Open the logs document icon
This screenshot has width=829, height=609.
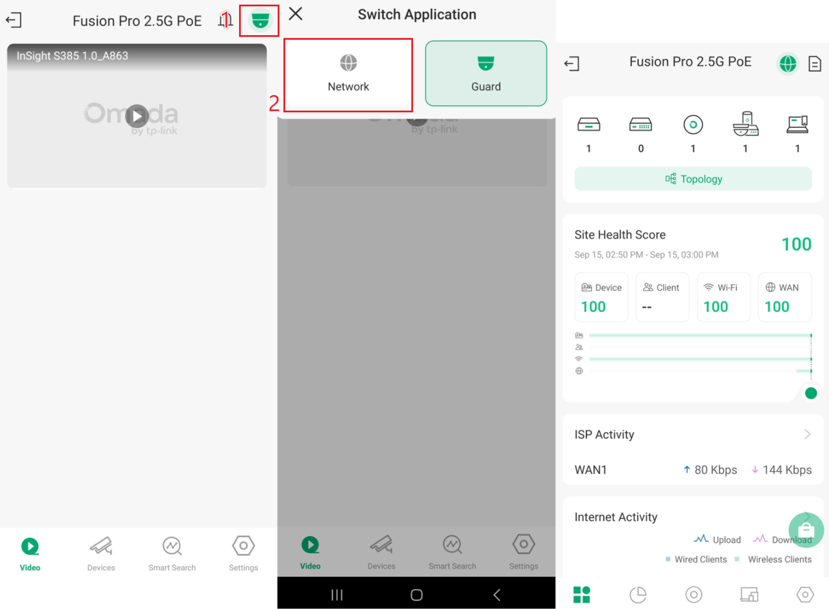pos(814,64)
